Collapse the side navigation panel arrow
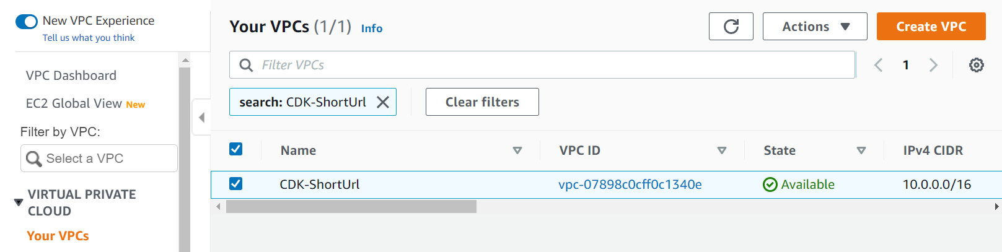The width and height of the screenshot is (1002, 252). (x=201, y=117)
